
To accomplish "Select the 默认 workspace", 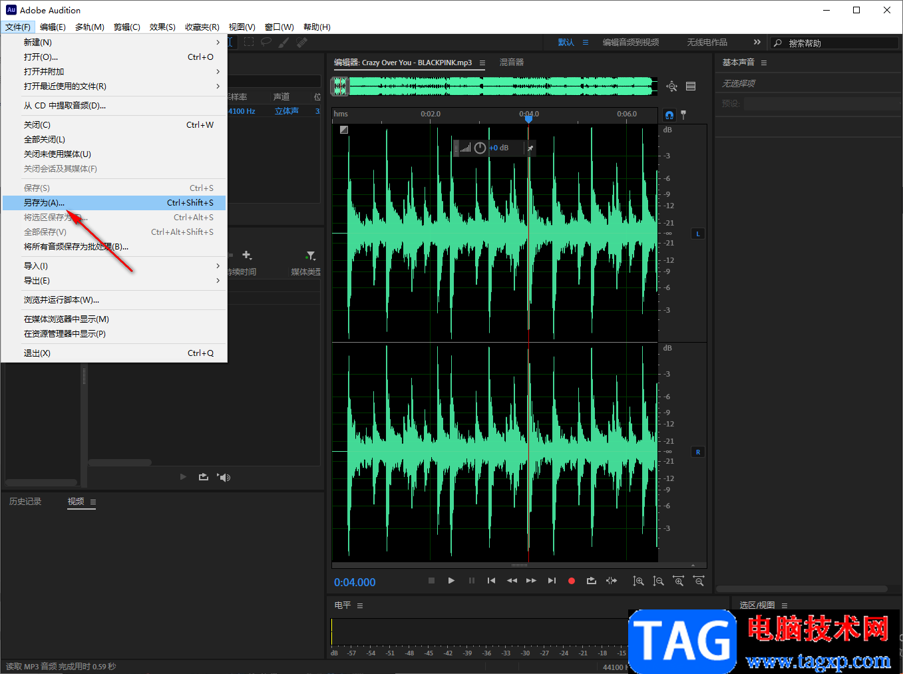I will coord(566,43).
